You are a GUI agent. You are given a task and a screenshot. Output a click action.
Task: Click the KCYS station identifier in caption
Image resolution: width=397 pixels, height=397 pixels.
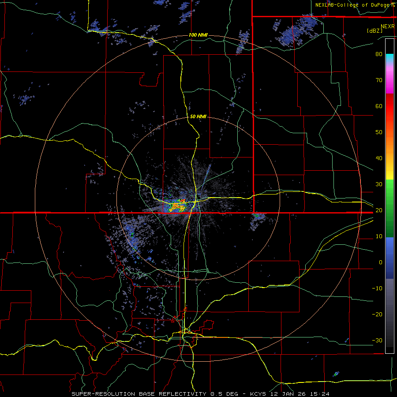258,394
